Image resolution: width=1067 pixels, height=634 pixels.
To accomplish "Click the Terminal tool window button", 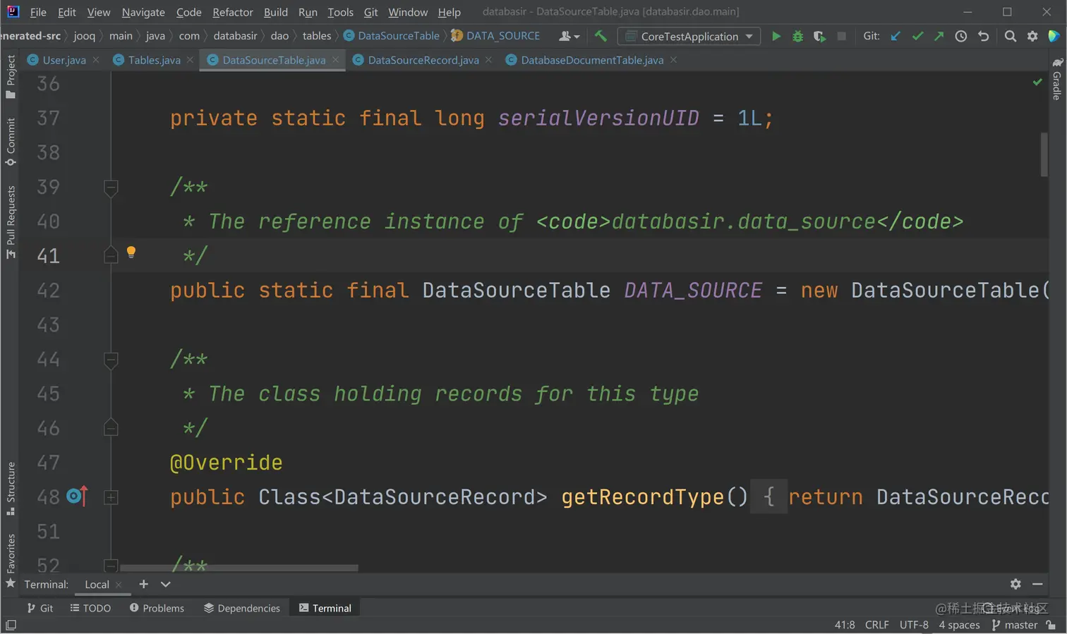I will click(x=325, y=608).
